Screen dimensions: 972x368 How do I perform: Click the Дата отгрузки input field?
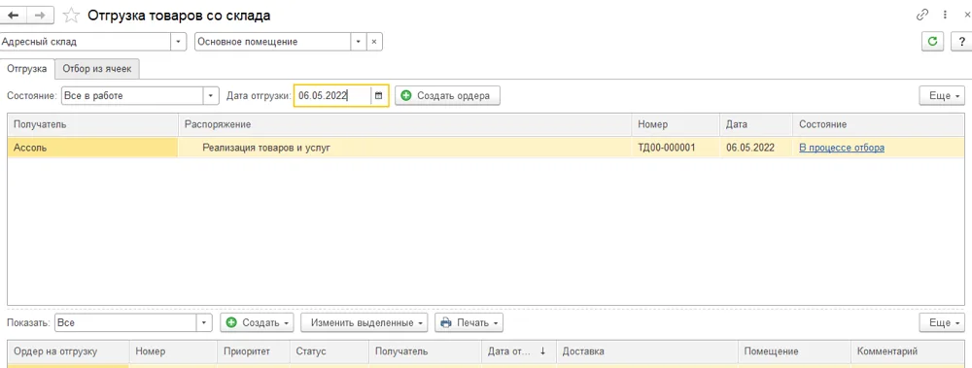pyautogui.click(x=332, y=96)
